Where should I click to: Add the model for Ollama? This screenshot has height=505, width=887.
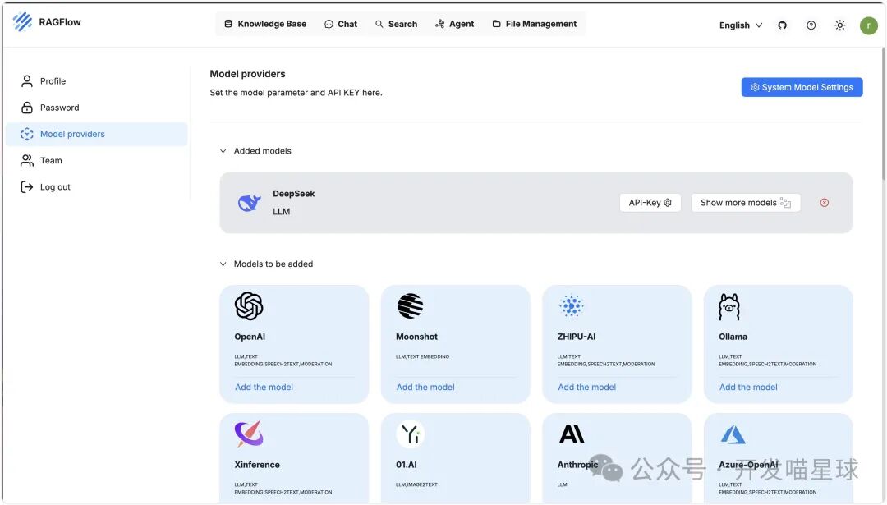[748, 388]
